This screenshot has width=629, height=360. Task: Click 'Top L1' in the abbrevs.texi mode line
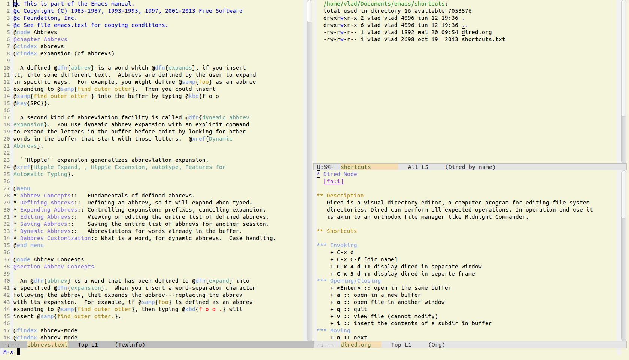(x=88, y=345)
